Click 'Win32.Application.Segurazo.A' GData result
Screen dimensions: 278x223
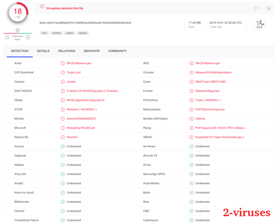86,100
